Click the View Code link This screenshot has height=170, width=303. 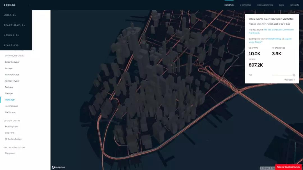click(x=290, y=80)
